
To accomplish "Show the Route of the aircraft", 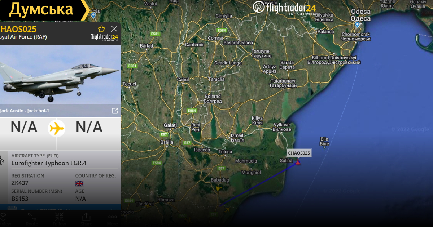I will [32, 218].
